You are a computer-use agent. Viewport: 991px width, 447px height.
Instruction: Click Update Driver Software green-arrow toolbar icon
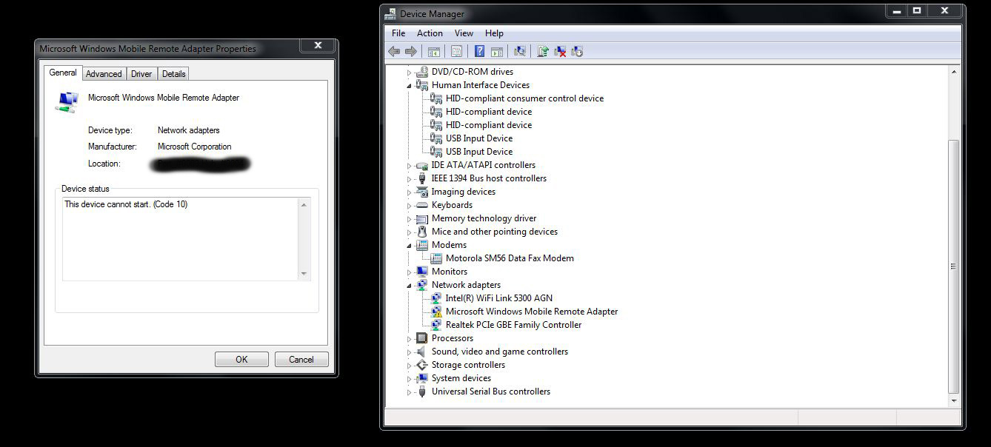(x=543, y=51)
